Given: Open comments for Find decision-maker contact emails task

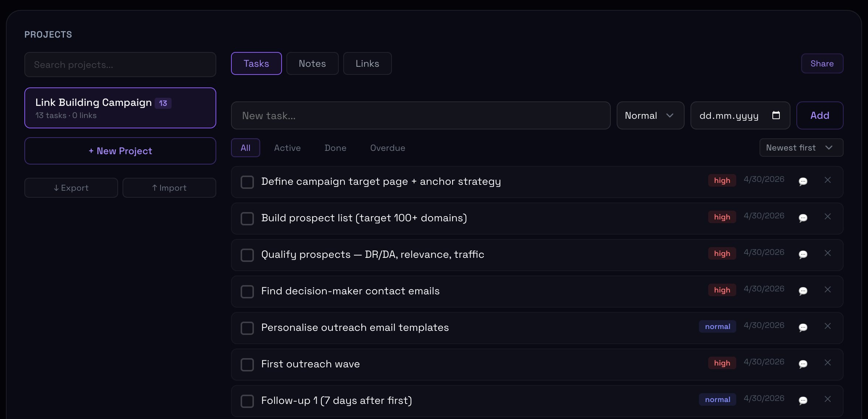Looking at the screenshot, I should tap(803, 291).
